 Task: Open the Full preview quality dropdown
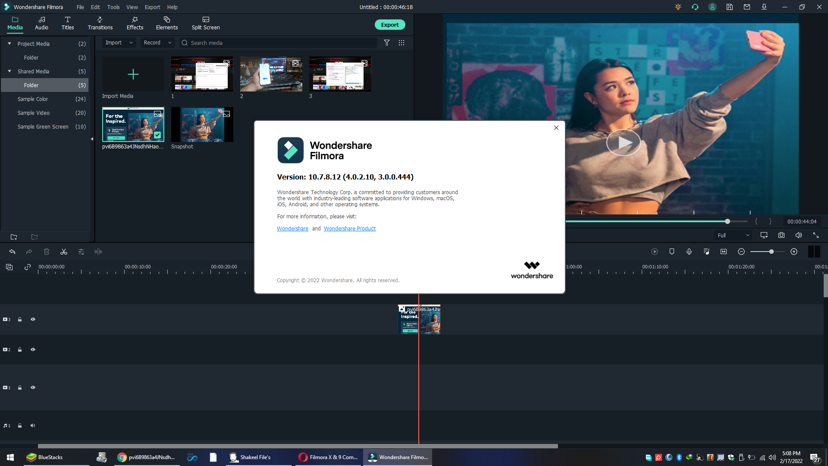733,235
